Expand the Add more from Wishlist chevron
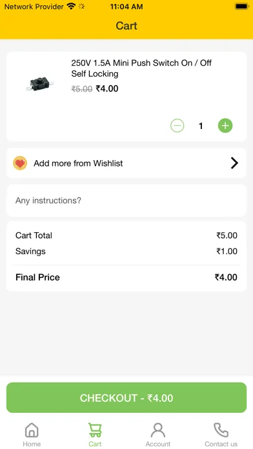 [234, 163]
